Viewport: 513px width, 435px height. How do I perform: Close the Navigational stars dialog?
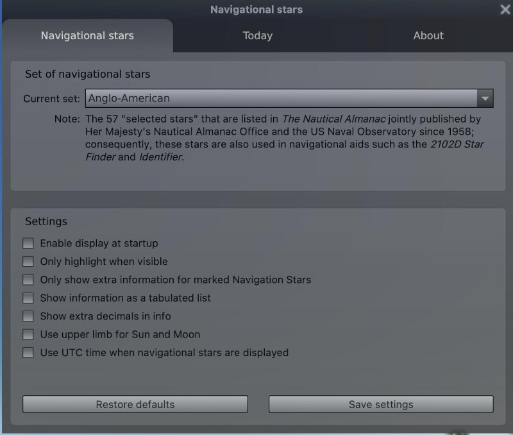505,9
